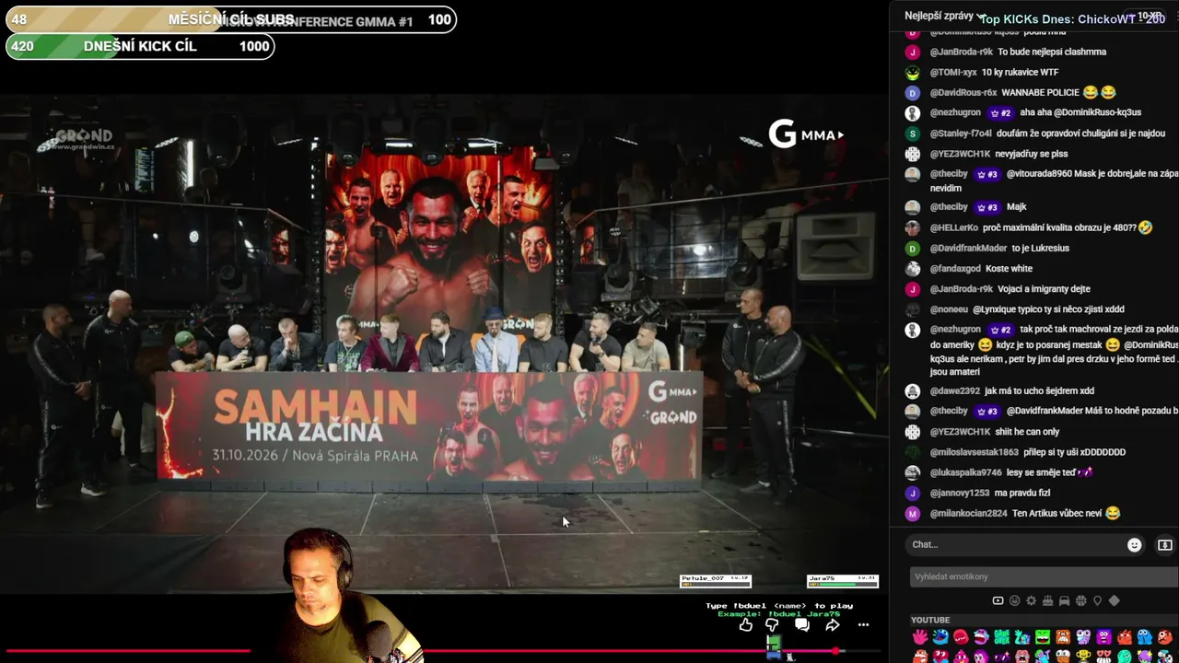This screenshot has width=1179, height=663.
Task: Open the @Stanley-f7o4l username link
Action: (x=961, y=134)
